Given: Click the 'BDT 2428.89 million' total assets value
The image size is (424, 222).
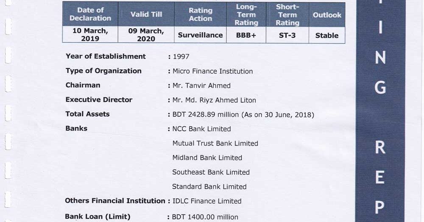Looking at the screenshot, I should pos(206,115).
